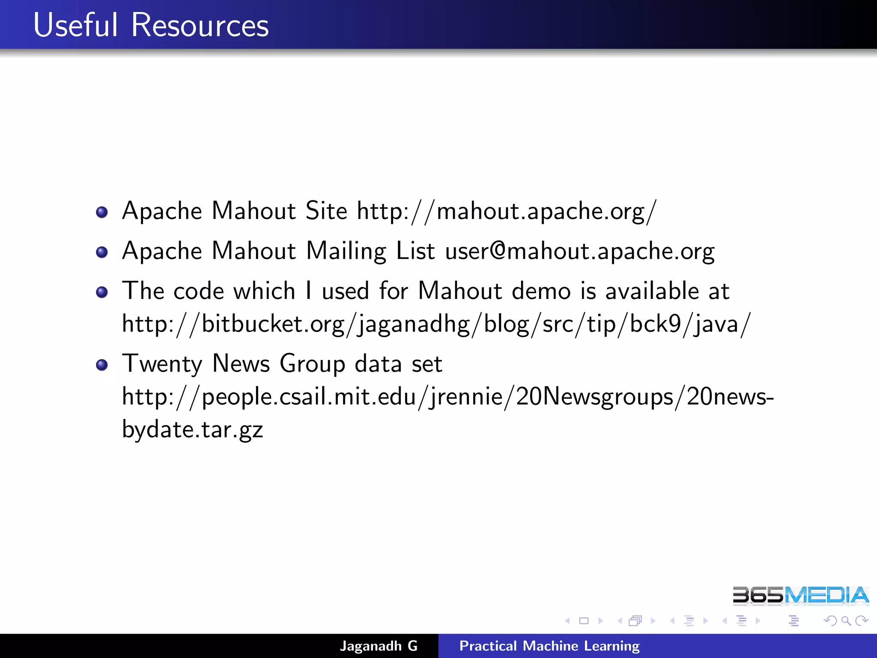Skip to the next section start
The height and width of the screenshot is (658, 877).
tap(758, 621)
